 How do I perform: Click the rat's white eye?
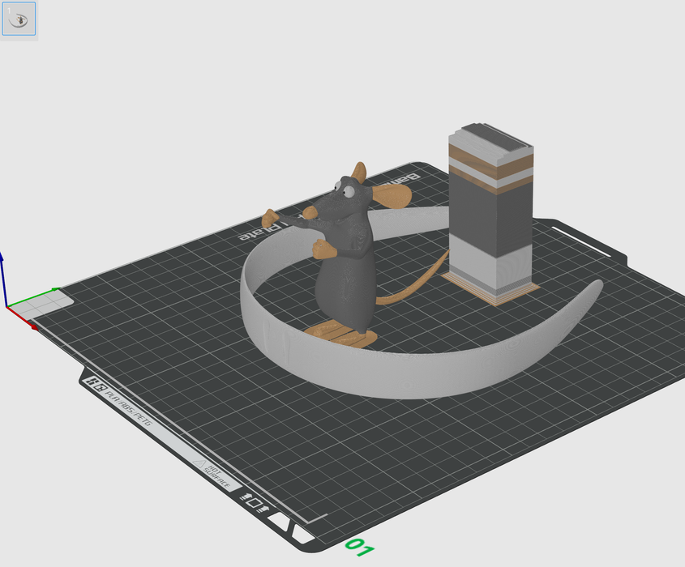coord(349,192)
